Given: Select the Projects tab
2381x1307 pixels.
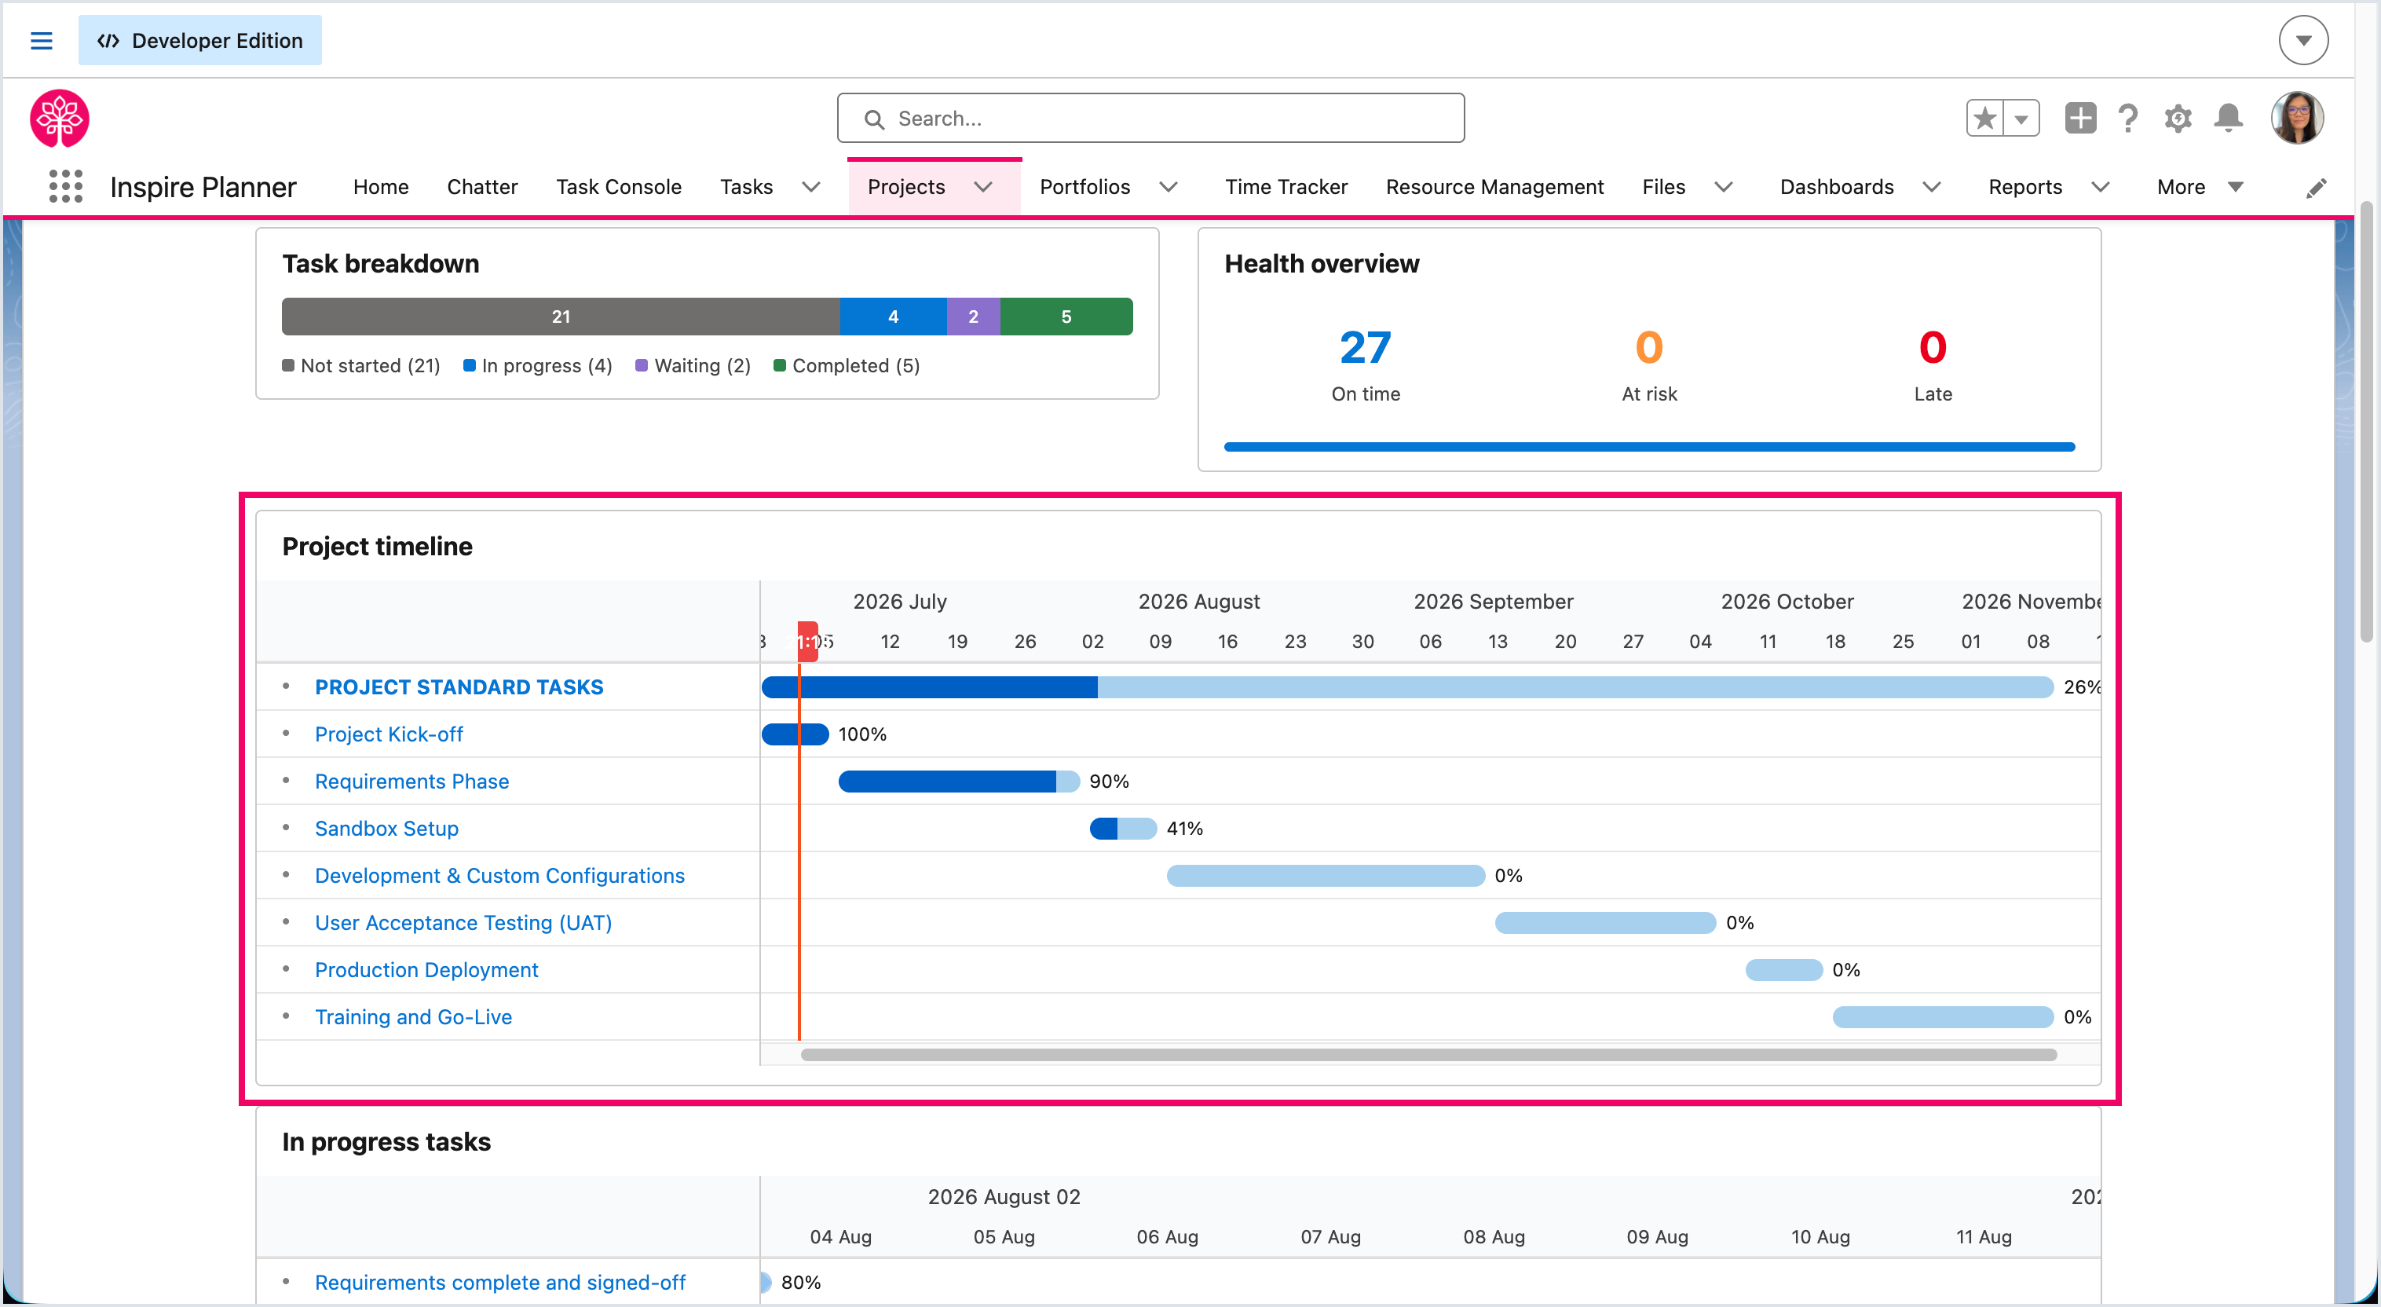Looking at the screenshot, I should [905, 187].
